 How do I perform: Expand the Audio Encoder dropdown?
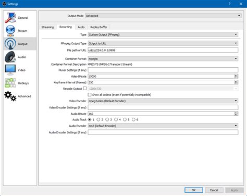pyautogui.click(x=163, y=126)
